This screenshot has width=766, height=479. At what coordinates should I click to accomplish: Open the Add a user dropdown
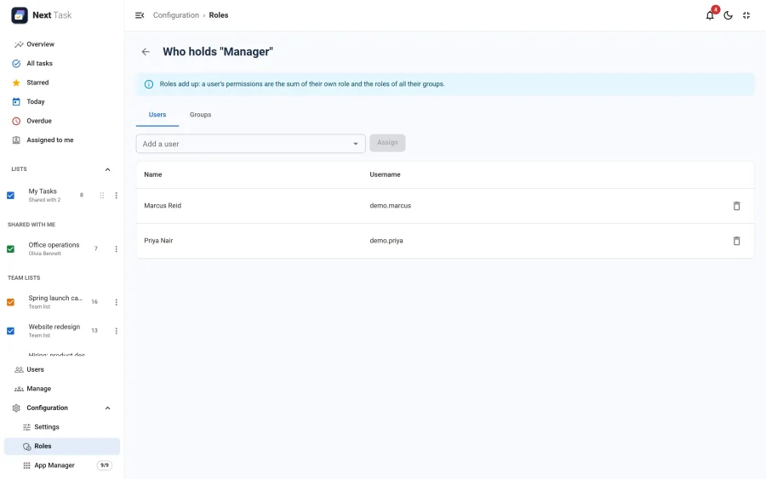[x=250, y=144]
